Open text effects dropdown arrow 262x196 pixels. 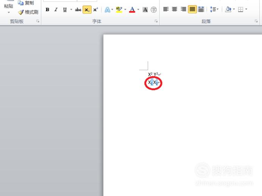click(112, 9)
